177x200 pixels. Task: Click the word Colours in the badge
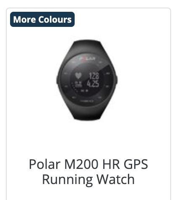coord(55,19)
